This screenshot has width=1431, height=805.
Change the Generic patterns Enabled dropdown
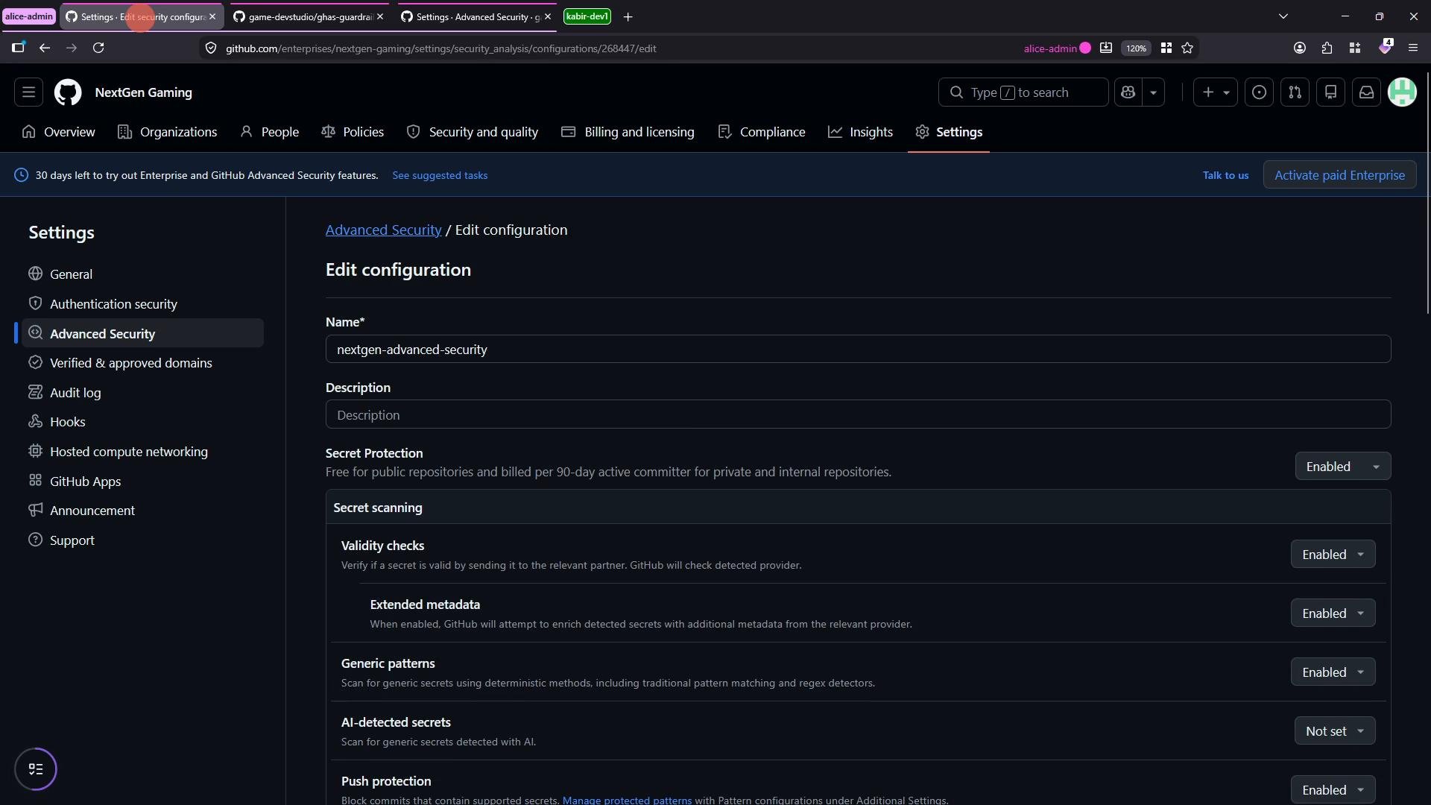[1333, 672]
